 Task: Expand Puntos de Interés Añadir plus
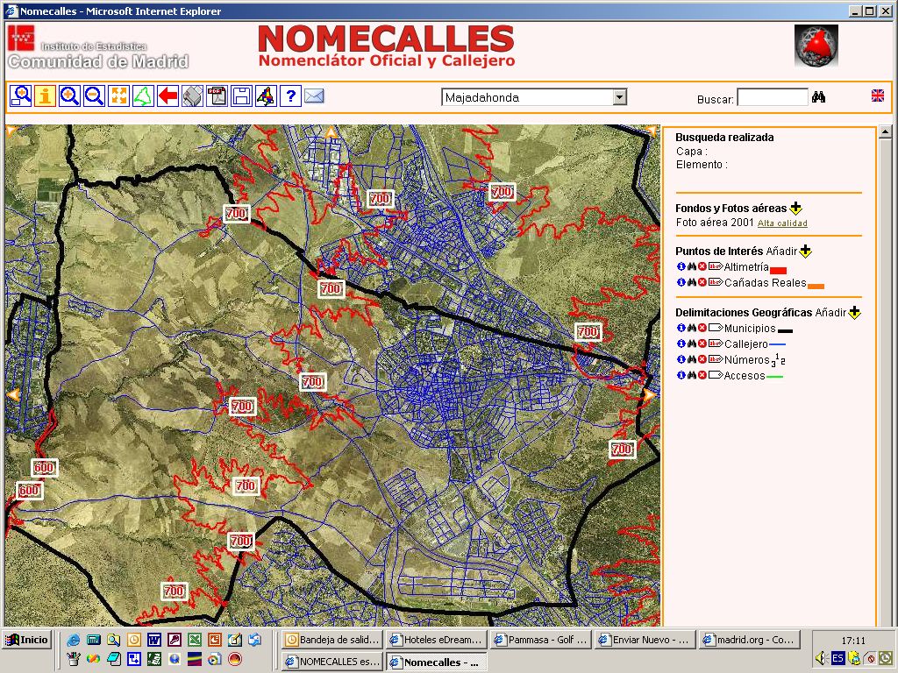tap(805, 251)
